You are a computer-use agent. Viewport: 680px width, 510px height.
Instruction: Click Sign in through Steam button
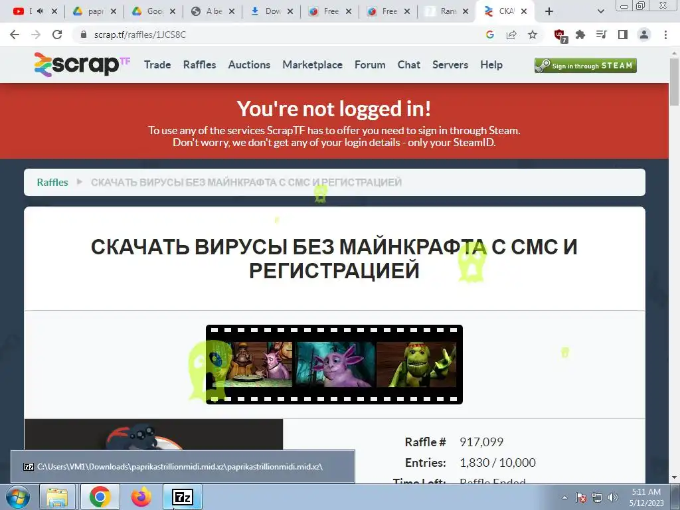click(x=586, y=66)
